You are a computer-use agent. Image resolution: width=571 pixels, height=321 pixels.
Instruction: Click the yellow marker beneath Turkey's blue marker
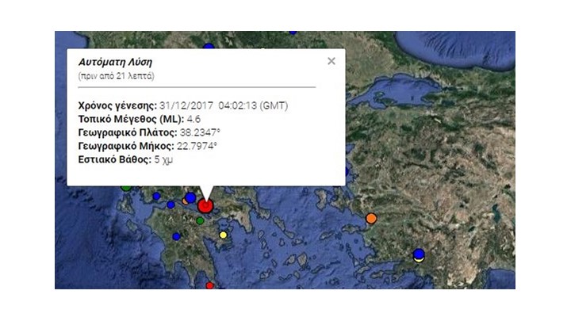pos(420,259)
